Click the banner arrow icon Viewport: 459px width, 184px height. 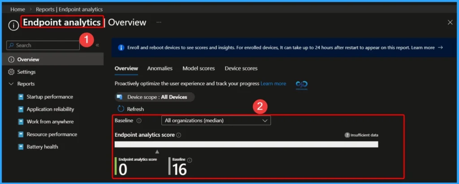(440, 48)
